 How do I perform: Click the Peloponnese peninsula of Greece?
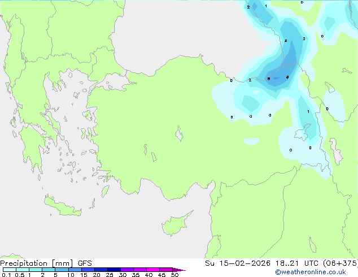point(32,146)
